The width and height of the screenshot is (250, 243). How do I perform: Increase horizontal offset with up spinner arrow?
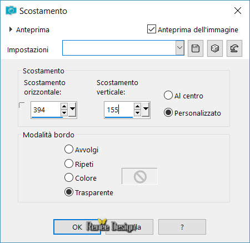point(64,106)
